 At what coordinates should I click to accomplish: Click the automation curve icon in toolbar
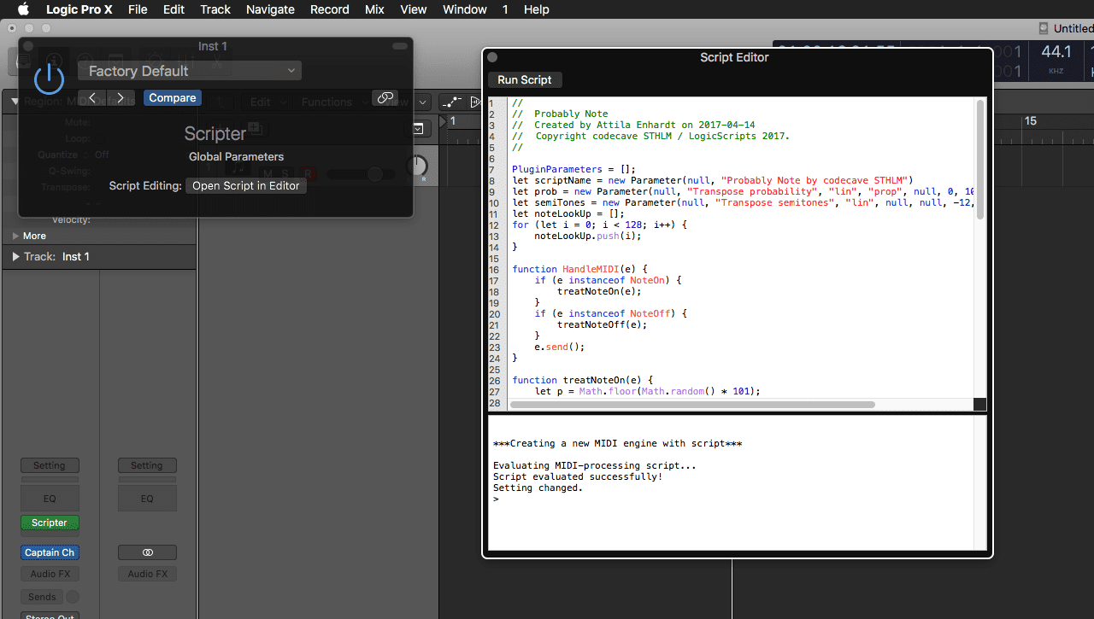[x=452, y=102]
